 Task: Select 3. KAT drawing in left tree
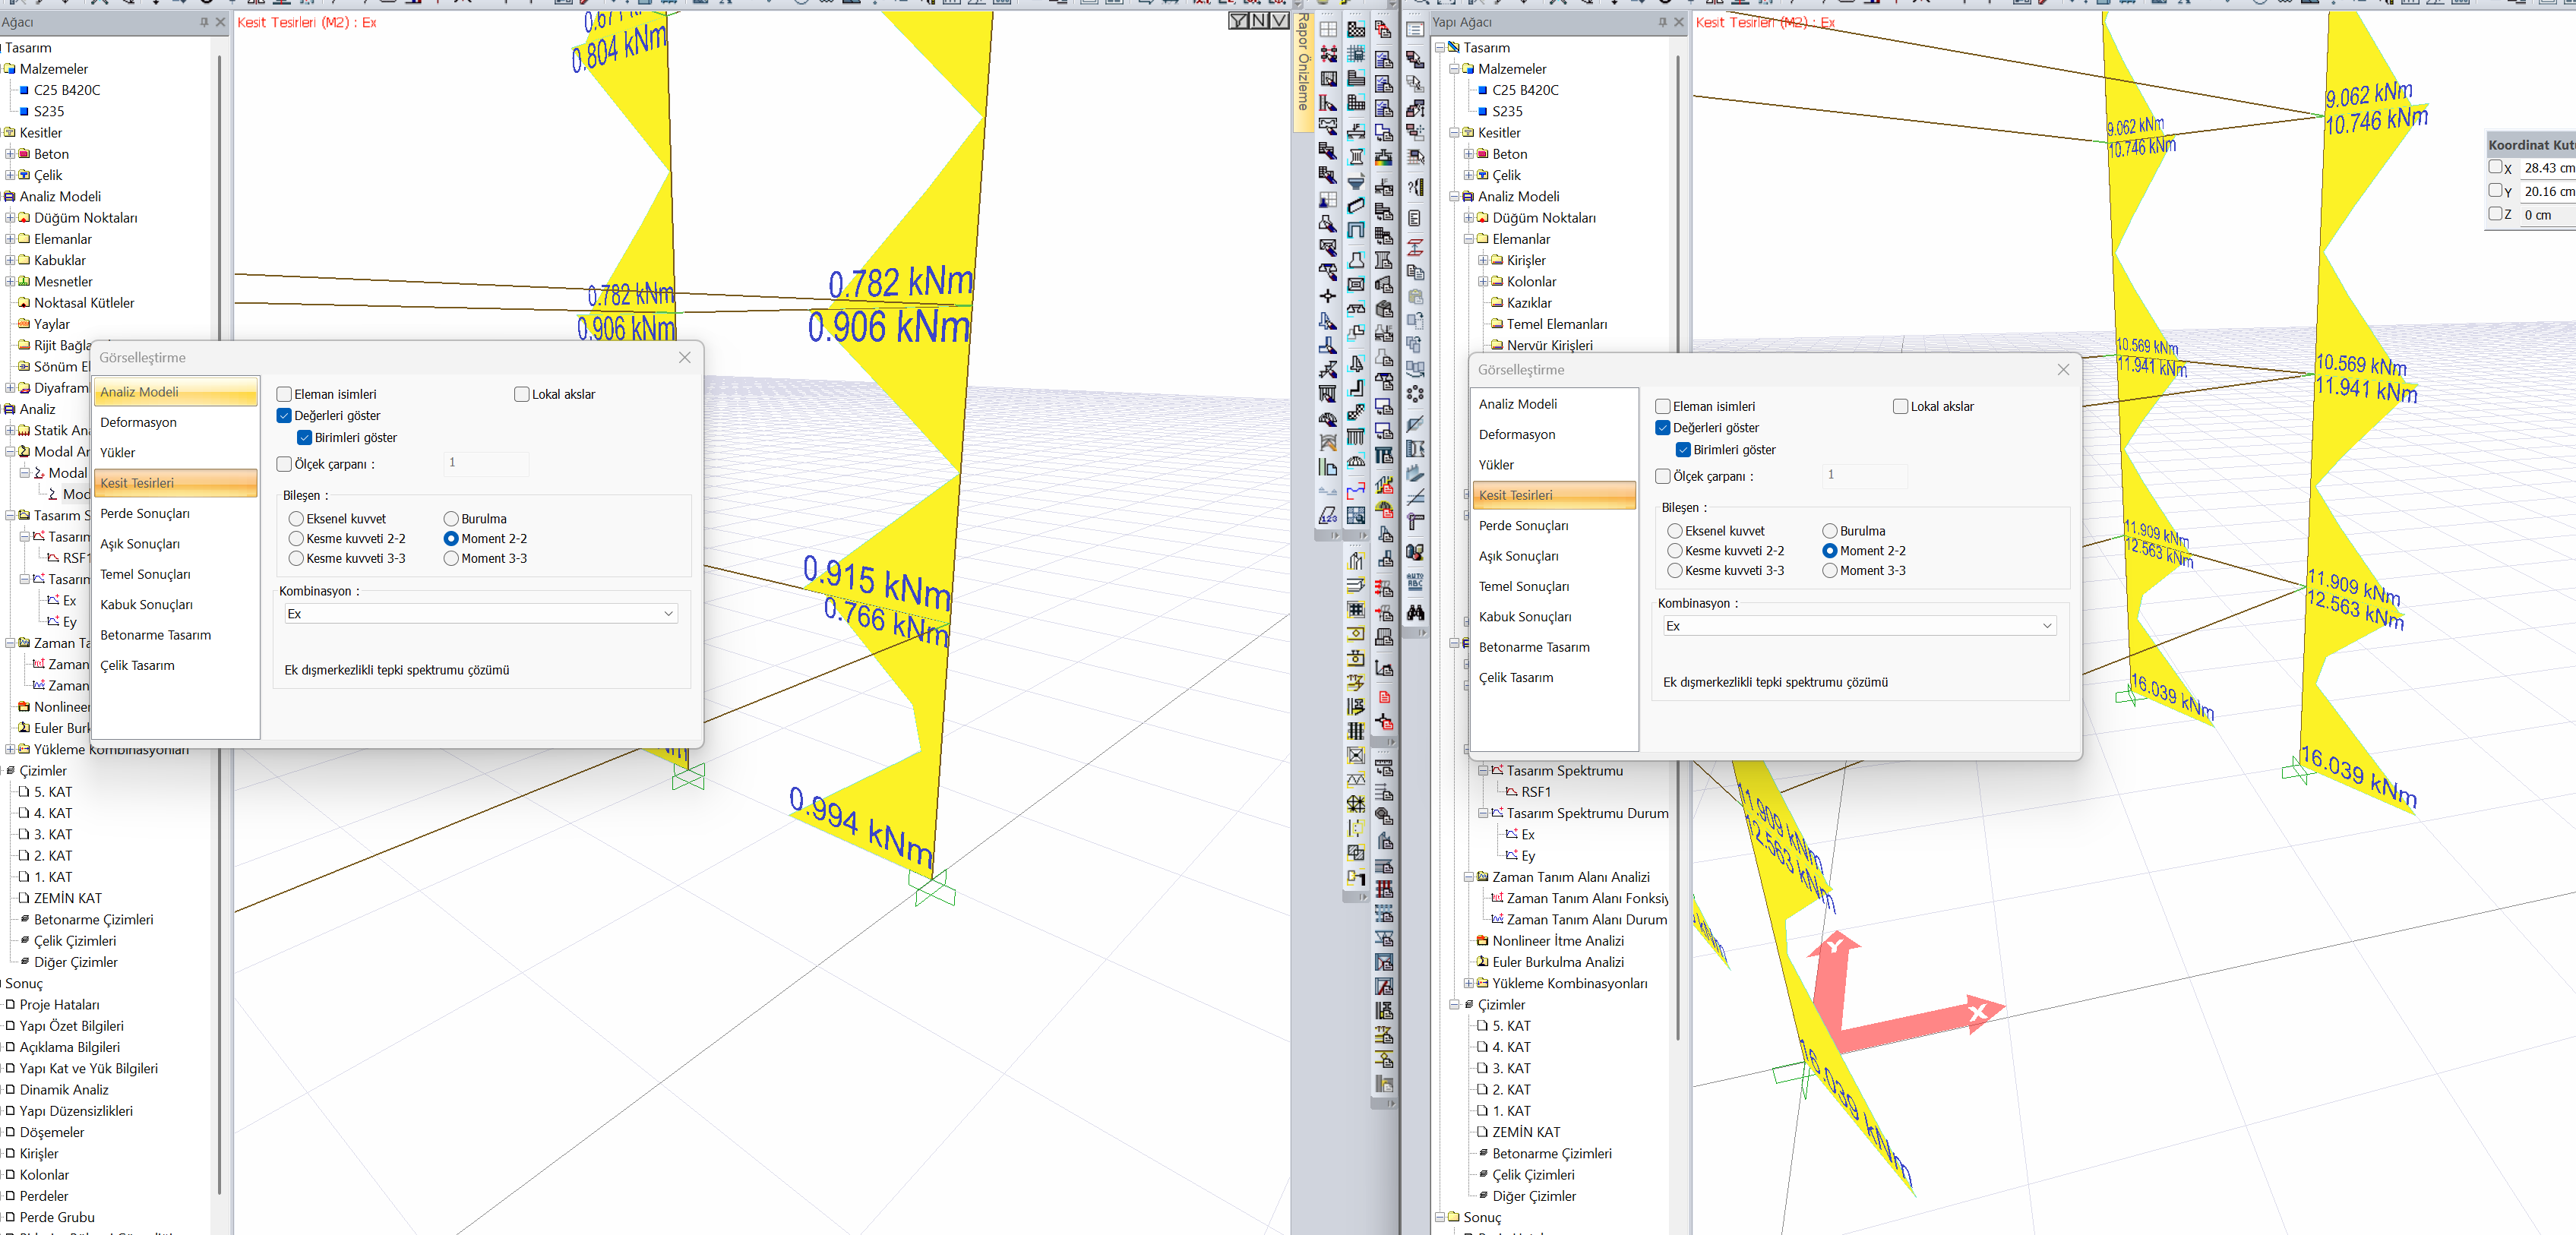coord(53,835)
